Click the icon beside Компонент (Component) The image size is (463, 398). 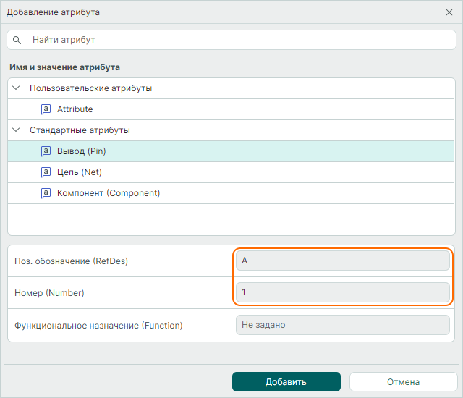click(46, 193)
